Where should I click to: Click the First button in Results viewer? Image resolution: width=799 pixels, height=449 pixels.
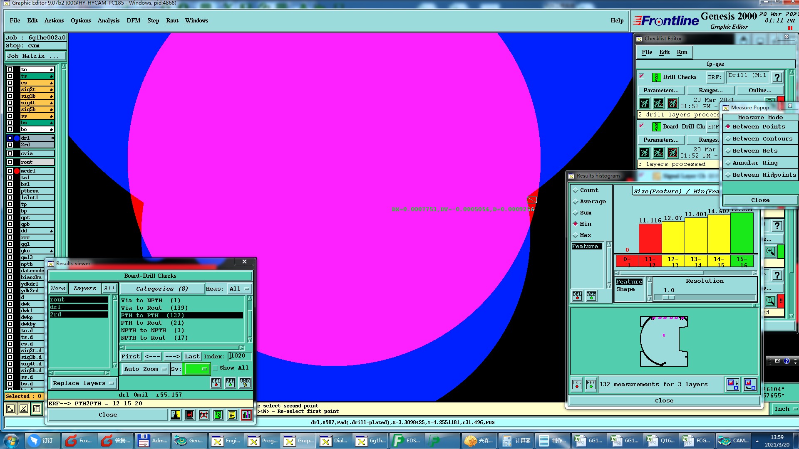130,357
